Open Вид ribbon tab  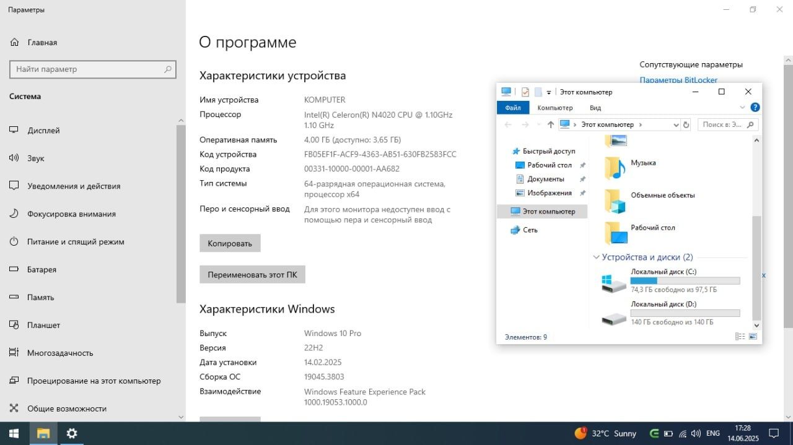tap(595, 108)
